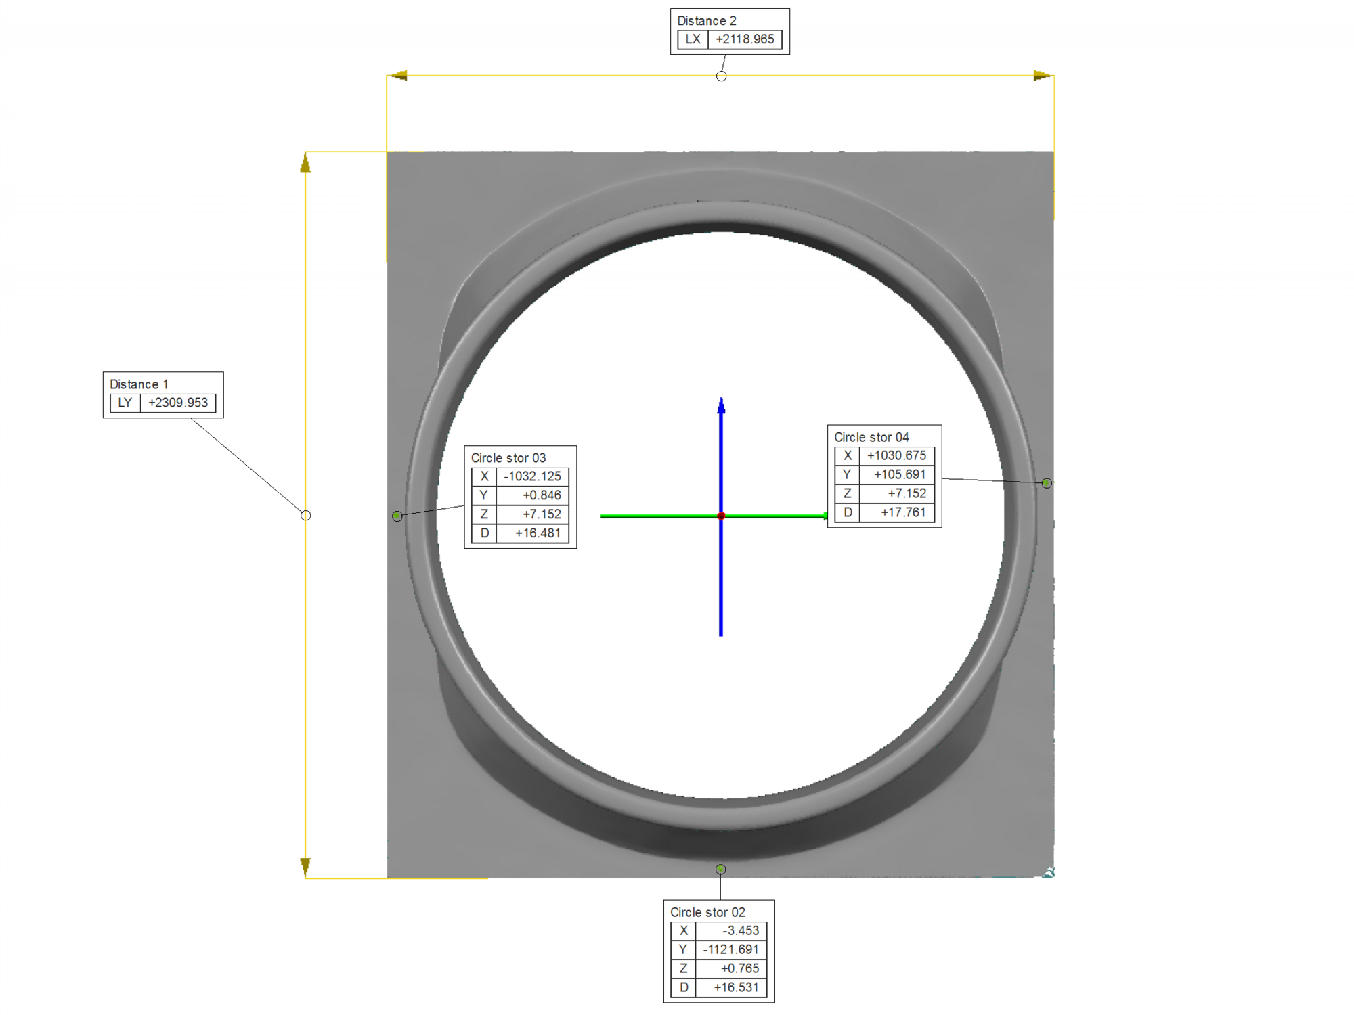Select the green point of Circle stor 04
This screenshot has height=1015, width=1354.
tap(1047, 483)
